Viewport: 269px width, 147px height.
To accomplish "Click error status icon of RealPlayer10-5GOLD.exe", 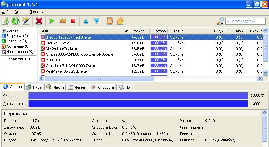I will pyautogui.click(x=43, y=71).
